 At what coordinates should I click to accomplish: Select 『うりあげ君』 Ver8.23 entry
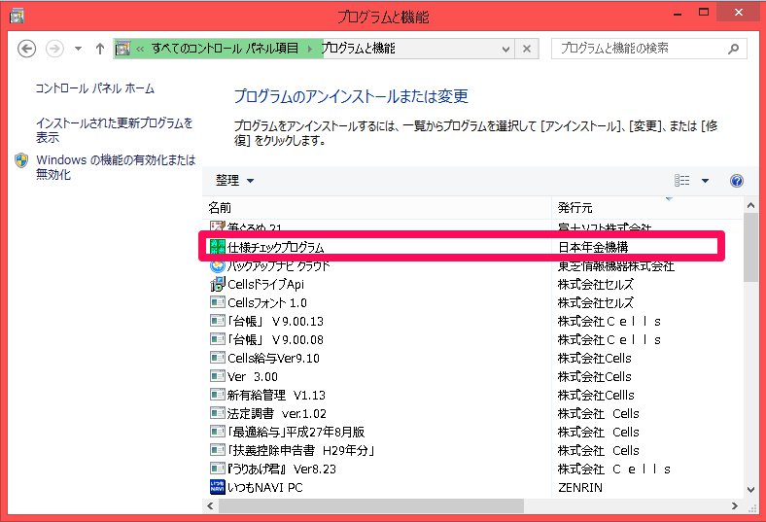click(x=282, y=470)
